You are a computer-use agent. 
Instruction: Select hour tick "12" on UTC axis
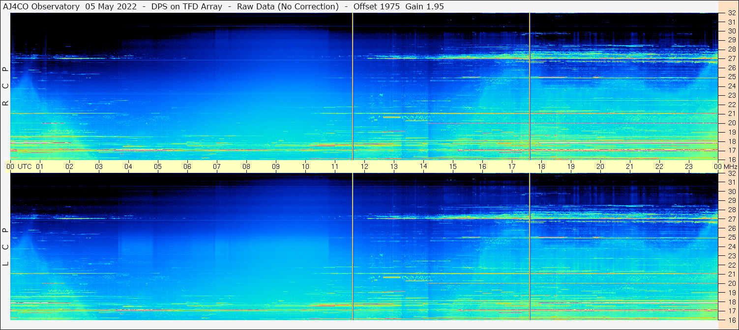click(364, 166)
